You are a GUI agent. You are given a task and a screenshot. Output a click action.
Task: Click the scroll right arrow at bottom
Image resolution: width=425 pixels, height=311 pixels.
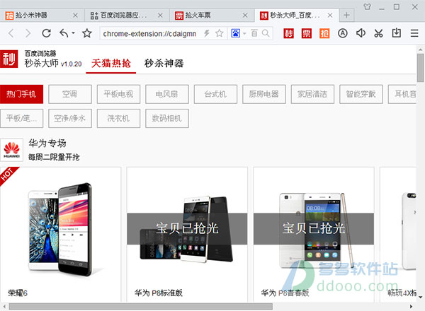pos(411,306)
